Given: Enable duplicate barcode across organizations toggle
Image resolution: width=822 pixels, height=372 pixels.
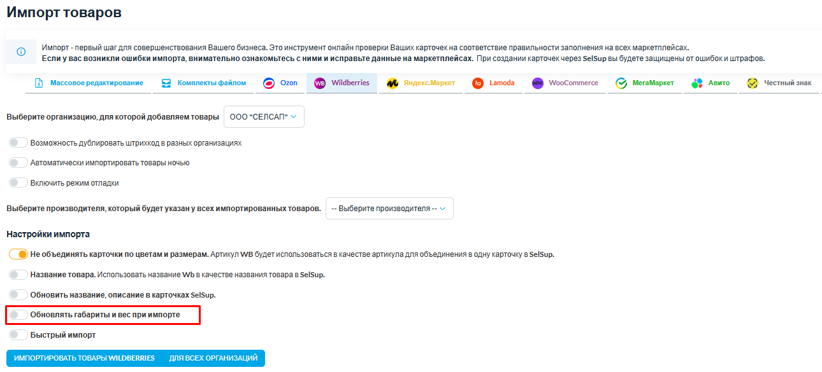Looking at the screenshot, I should click(18, 143).
